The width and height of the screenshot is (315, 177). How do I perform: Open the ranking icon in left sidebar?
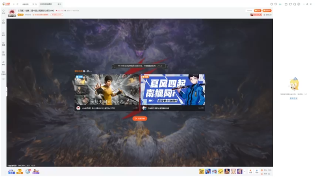coord(4,63)
